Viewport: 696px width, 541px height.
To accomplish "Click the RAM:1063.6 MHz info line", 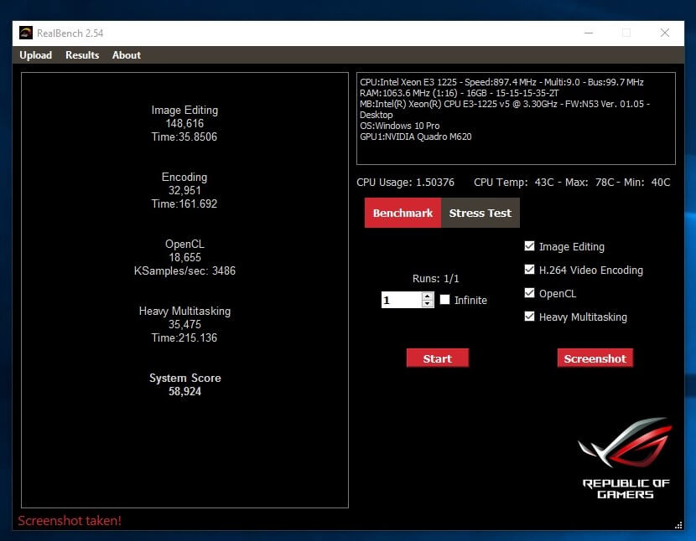I will coord(459,93).
